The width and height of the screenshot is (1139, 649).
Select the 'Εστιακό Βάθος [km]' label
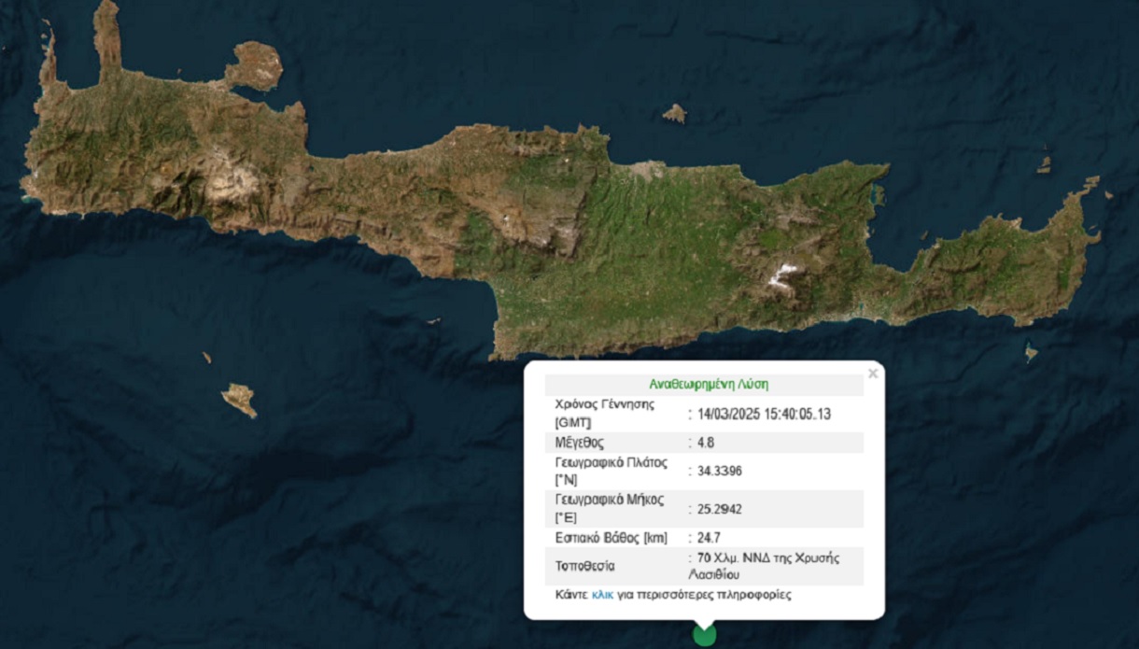(x=612, y=538)
